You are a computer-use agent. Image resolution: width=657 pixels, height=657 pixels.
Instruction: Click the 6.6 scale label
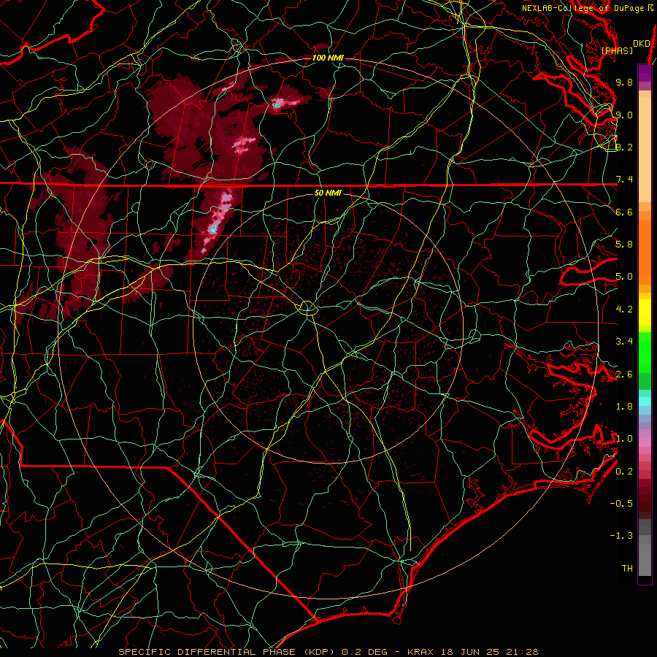tap(624, 212)
